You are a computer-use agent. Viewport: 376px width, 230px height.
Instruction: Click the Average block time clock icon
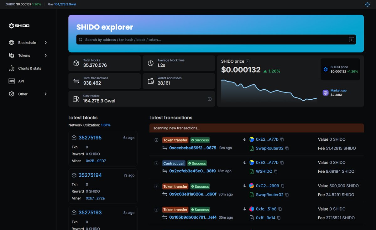pos(150,63)
